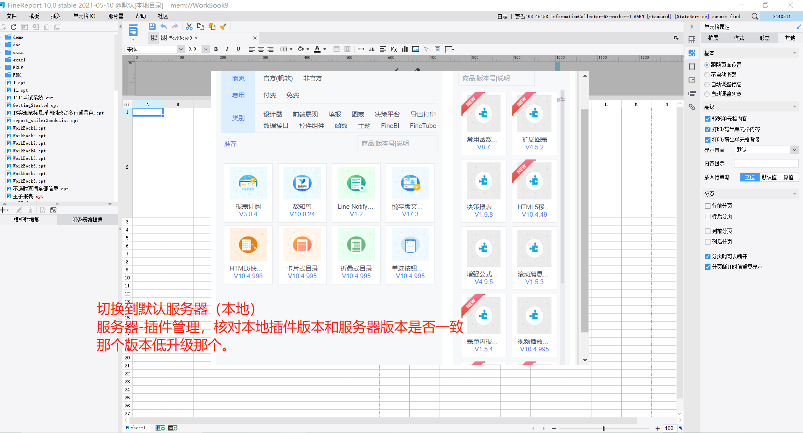Open the 数知鸟 plugin thumbnail

click(x=302, y=183)
